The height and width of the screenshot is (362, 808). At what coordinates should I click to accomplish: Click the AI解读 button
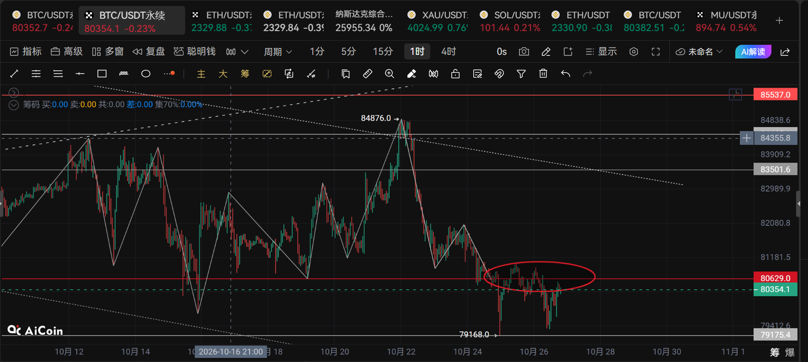(753, 52)
